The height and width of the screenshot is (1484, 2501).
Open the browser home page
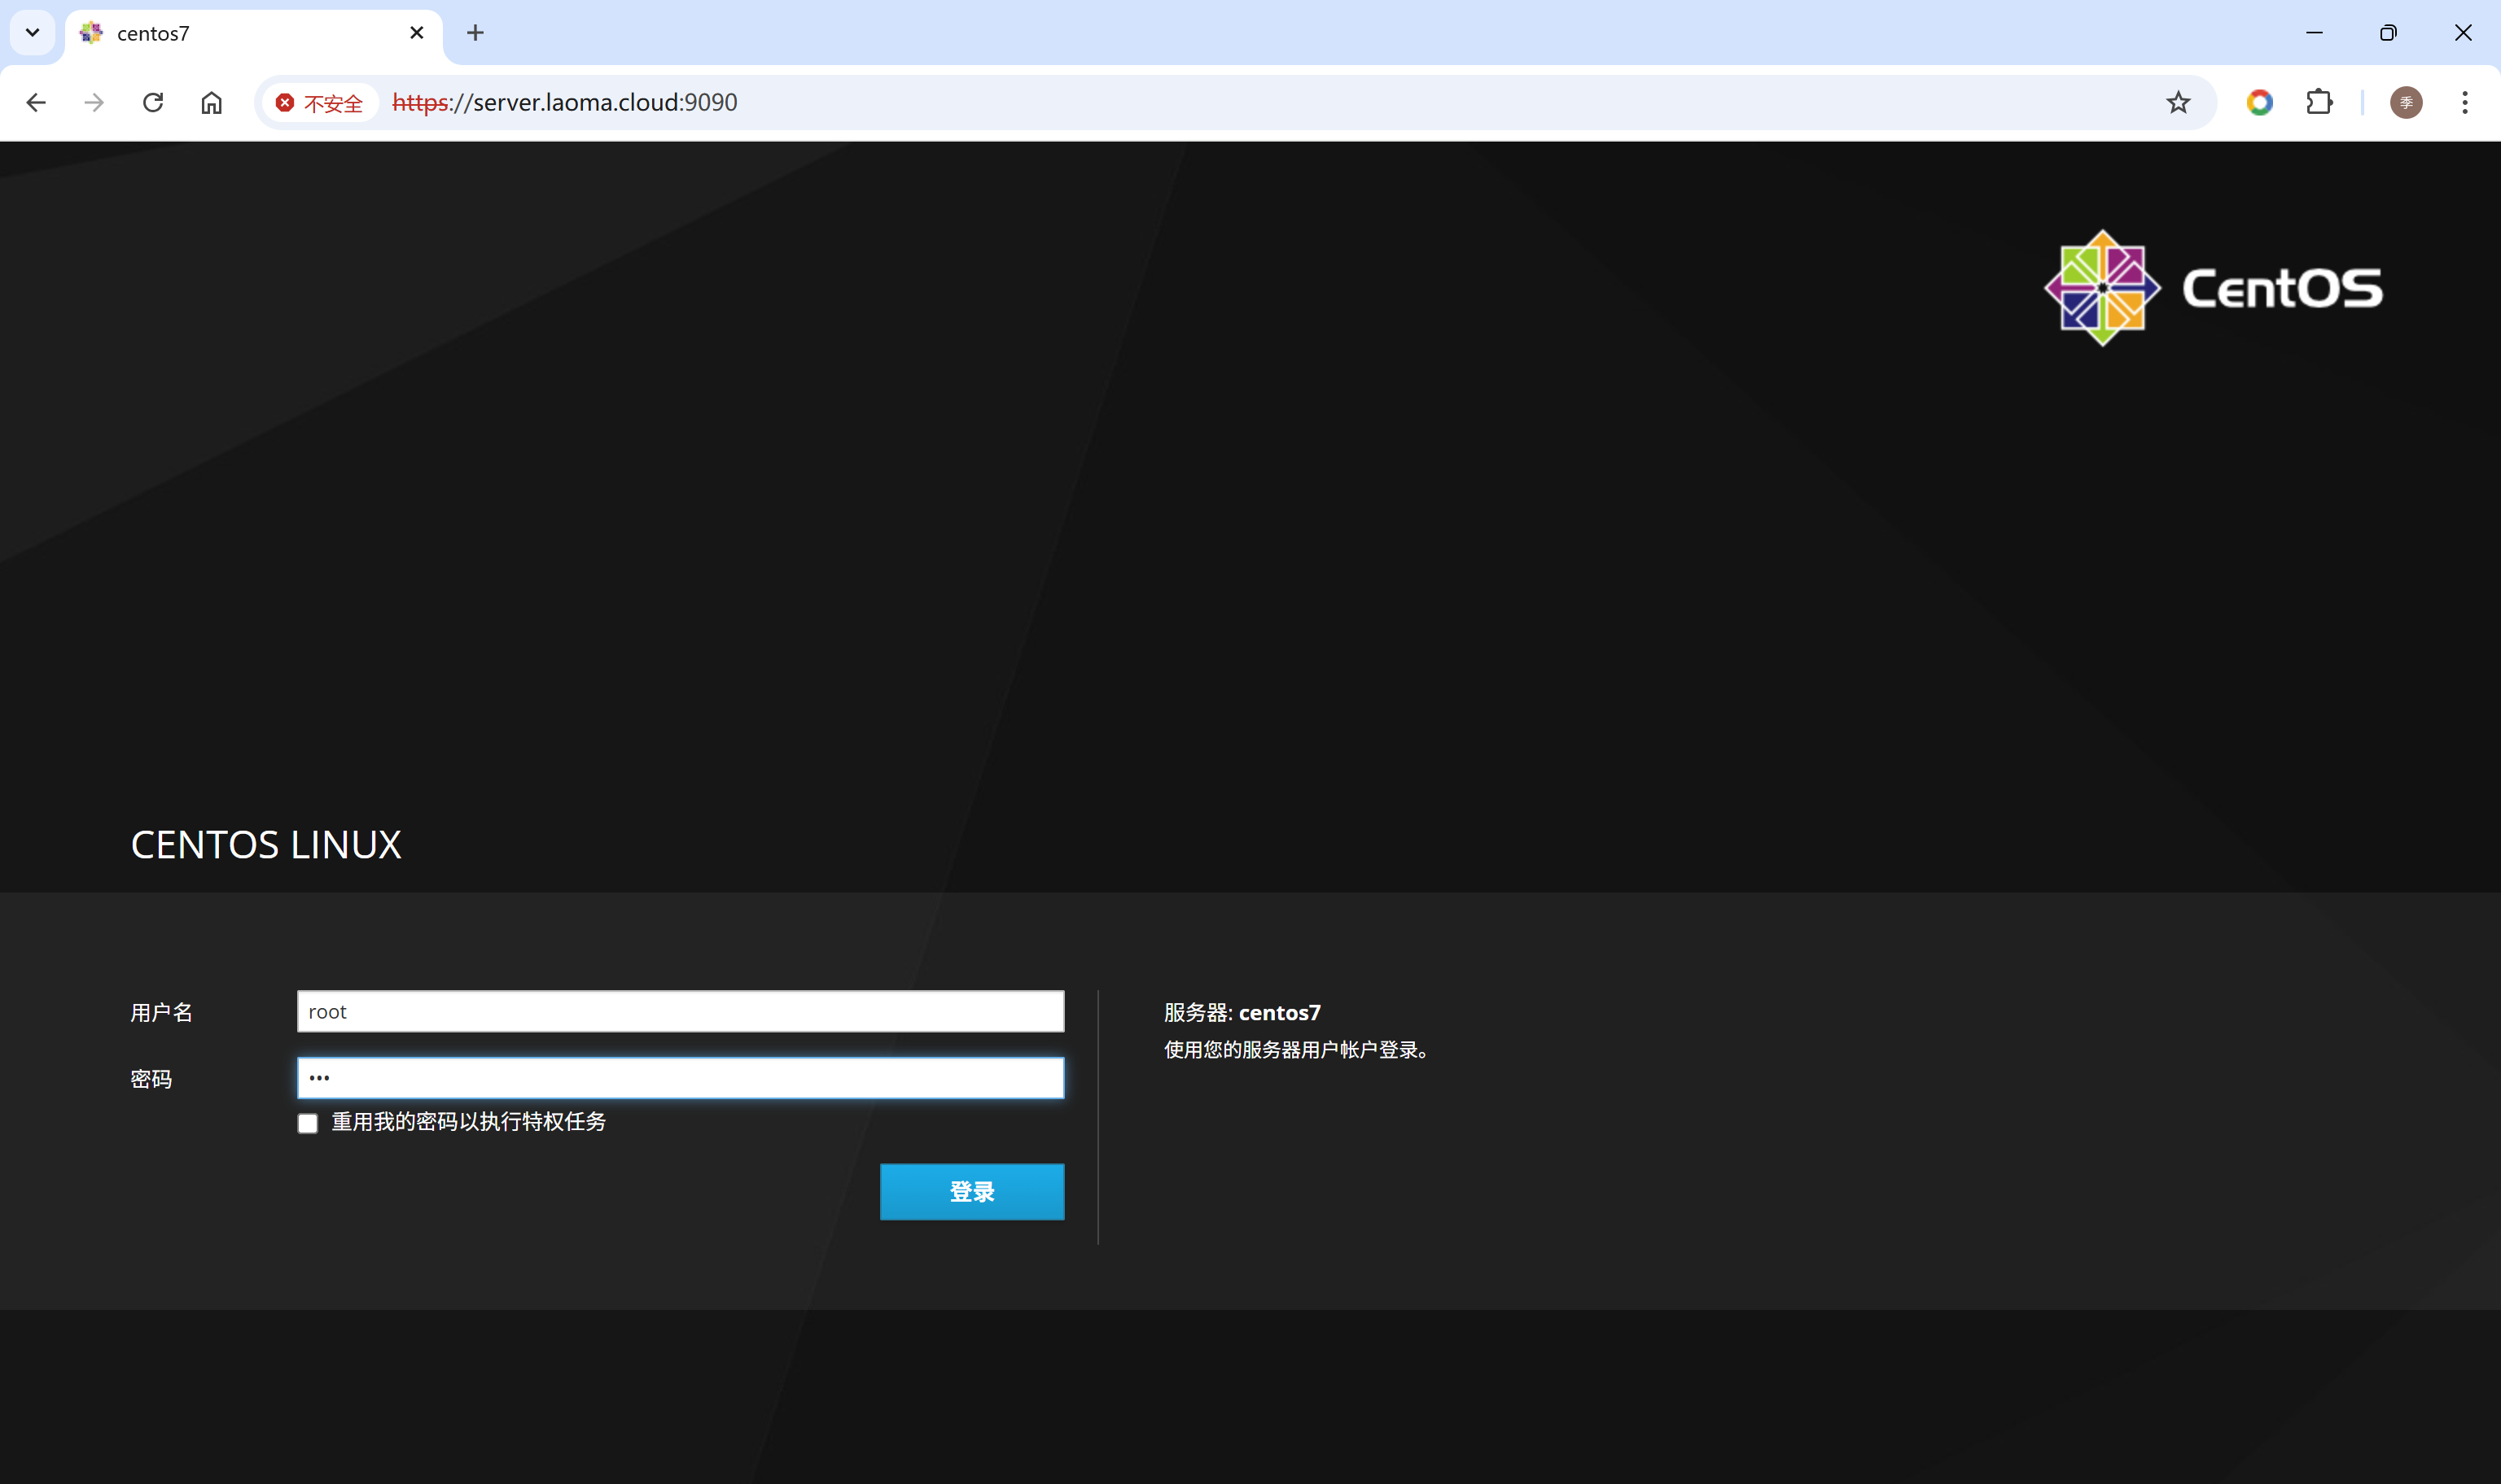coord(211,102)
